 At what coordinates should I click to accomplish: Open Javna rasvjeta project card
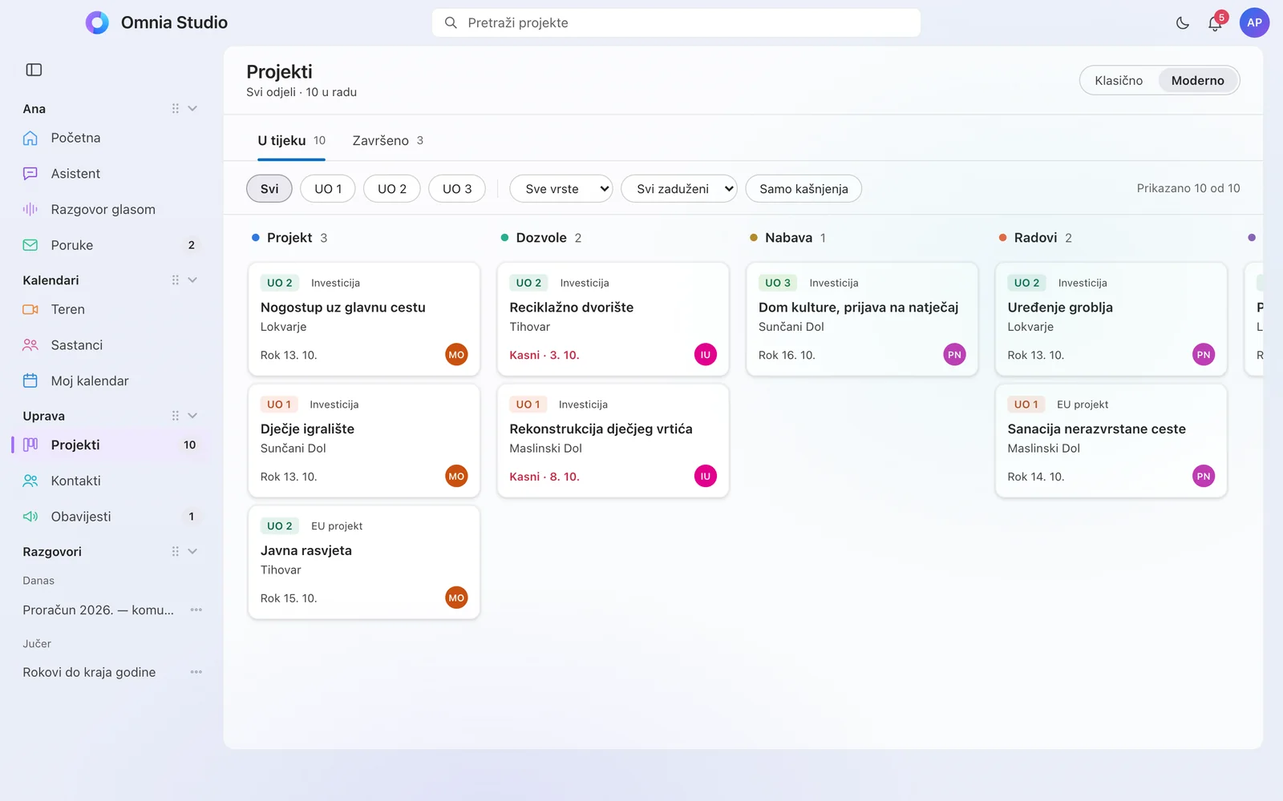pyautogui.click(x=364, y=562)
